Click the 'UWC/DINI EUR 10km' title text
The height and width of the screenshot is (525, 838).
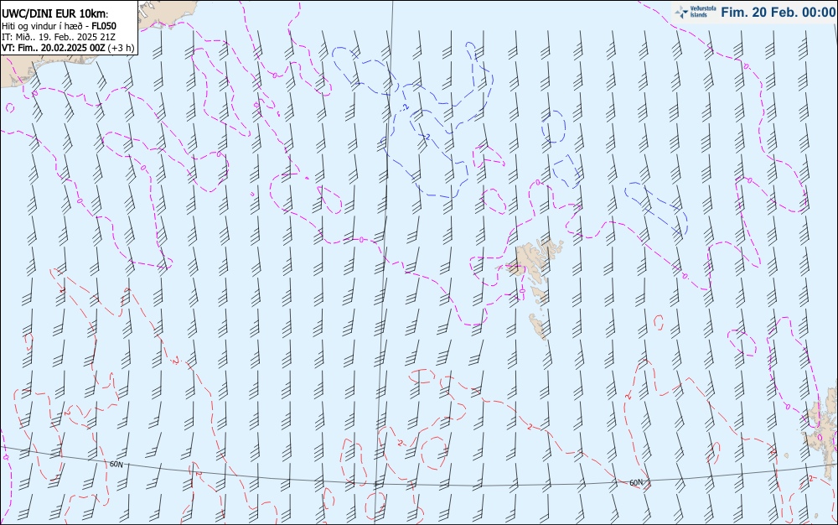point(54,14)
